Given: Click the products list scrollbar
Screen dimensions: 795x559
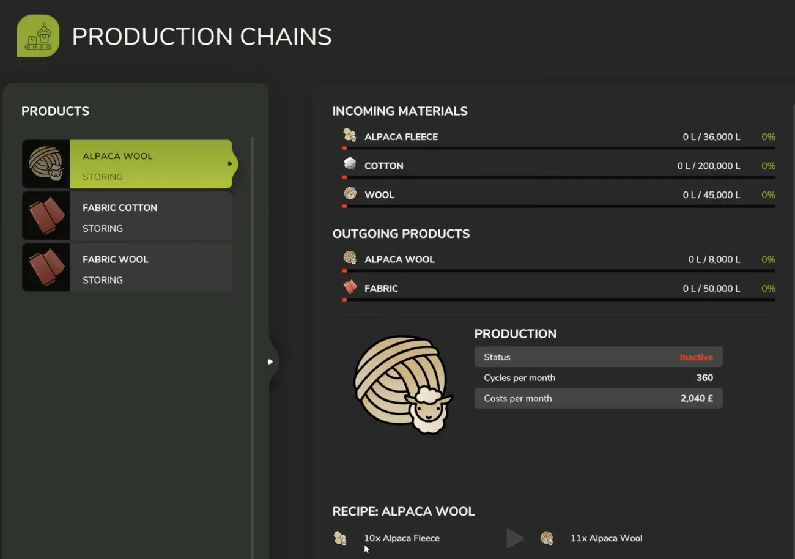Looking at the screenshot, I should point(253,347).
